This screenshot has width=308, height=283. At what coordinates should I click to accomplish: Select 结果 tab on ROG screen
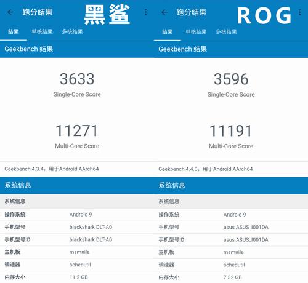tap(168, 32)
